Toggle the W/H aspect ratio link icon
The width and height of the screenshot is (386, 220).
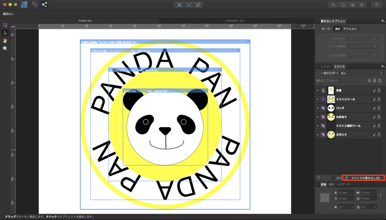(380, 195)
